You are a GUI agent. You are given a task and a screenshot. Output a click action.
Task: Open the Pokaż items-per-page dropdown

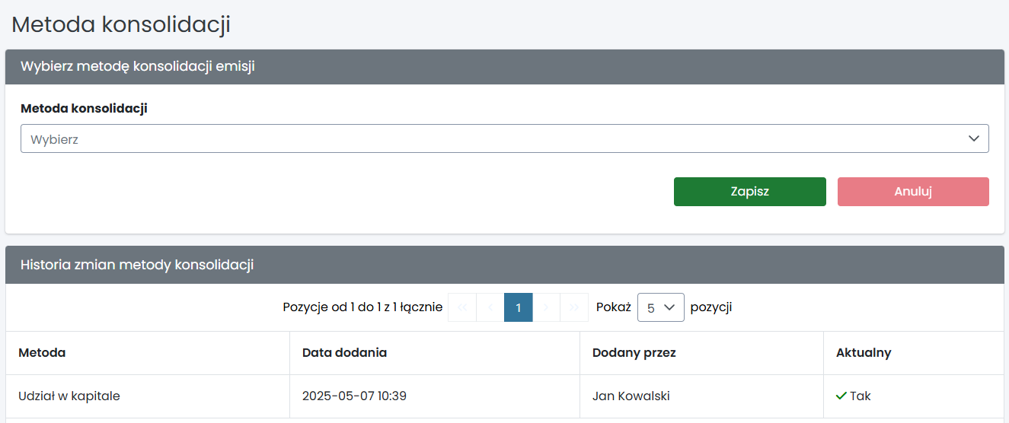pos(660,307)
